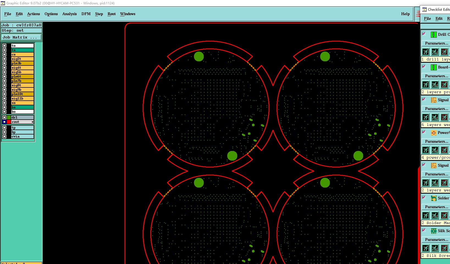Image resolution: width=450 pixels, height=264 pixels.
Task: Click running-man with red line under Board checks
Action: click(435, 84)
